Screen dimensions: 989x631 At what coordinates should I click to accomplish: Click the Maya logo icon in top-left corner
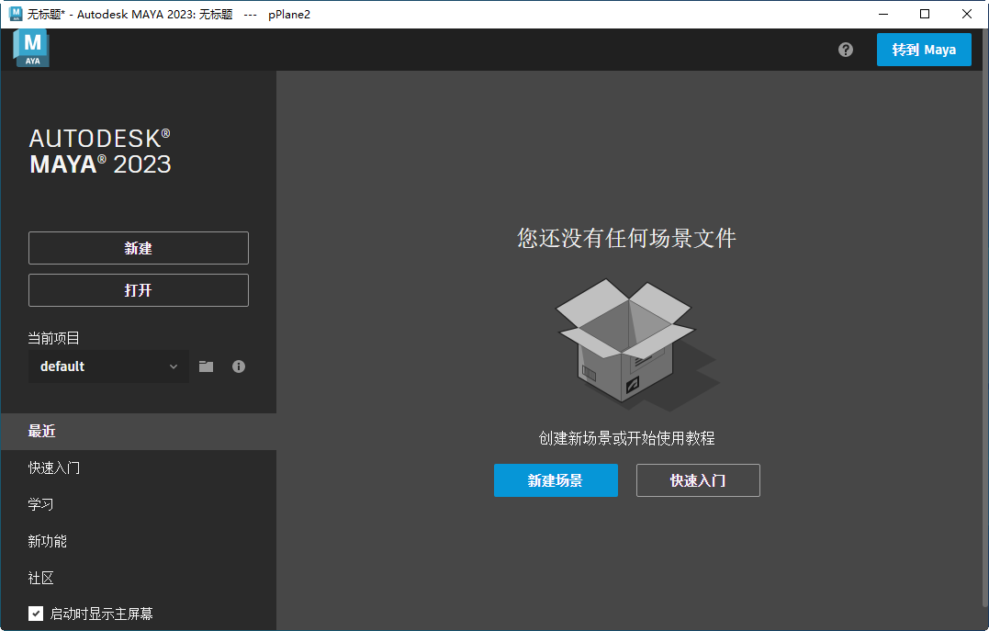30,48
